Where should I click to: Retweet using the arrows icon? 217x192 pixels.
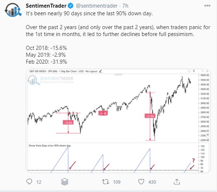[105, 182]
